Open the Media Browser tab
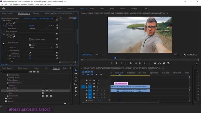This screenshot has height=113, width=201. click(x=23, y=68)
